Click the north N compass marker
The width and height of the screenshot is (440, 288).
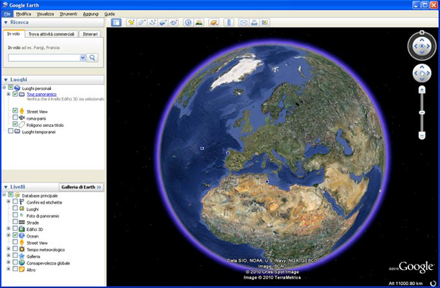click(x=422, y=32)
